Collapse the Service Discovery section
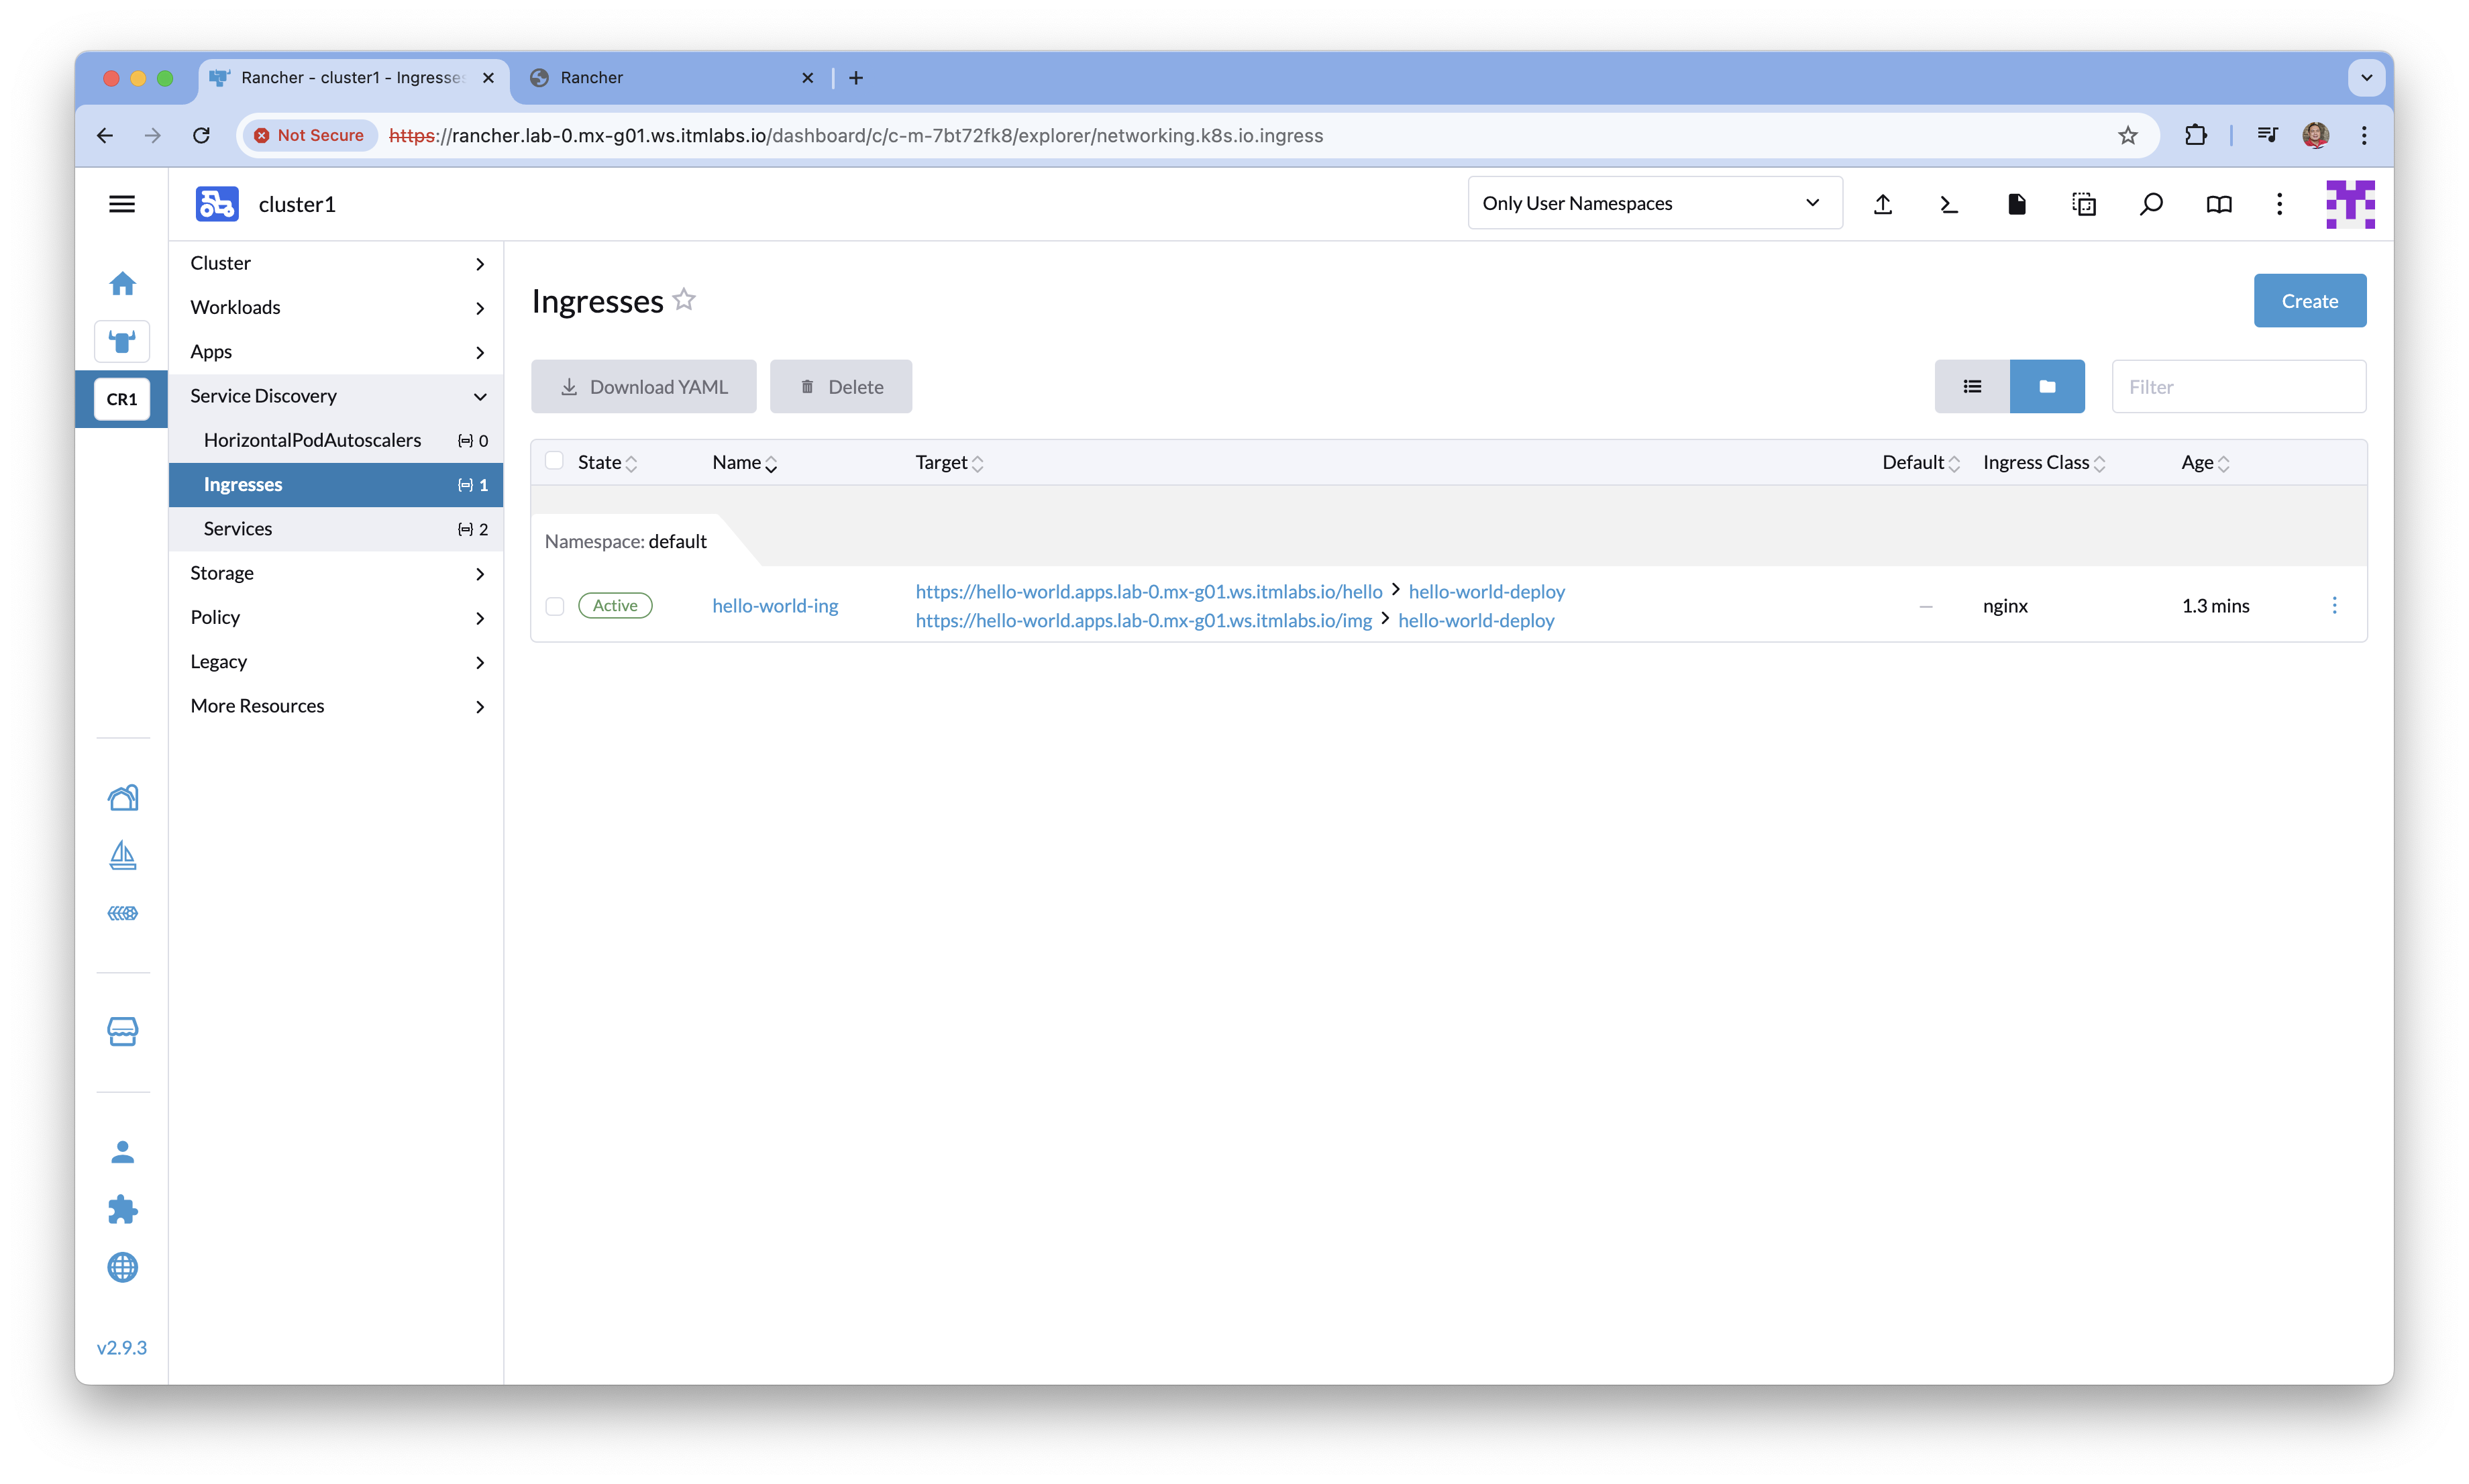Viewport: 2469px width, 1484px height. pos(336,396)
